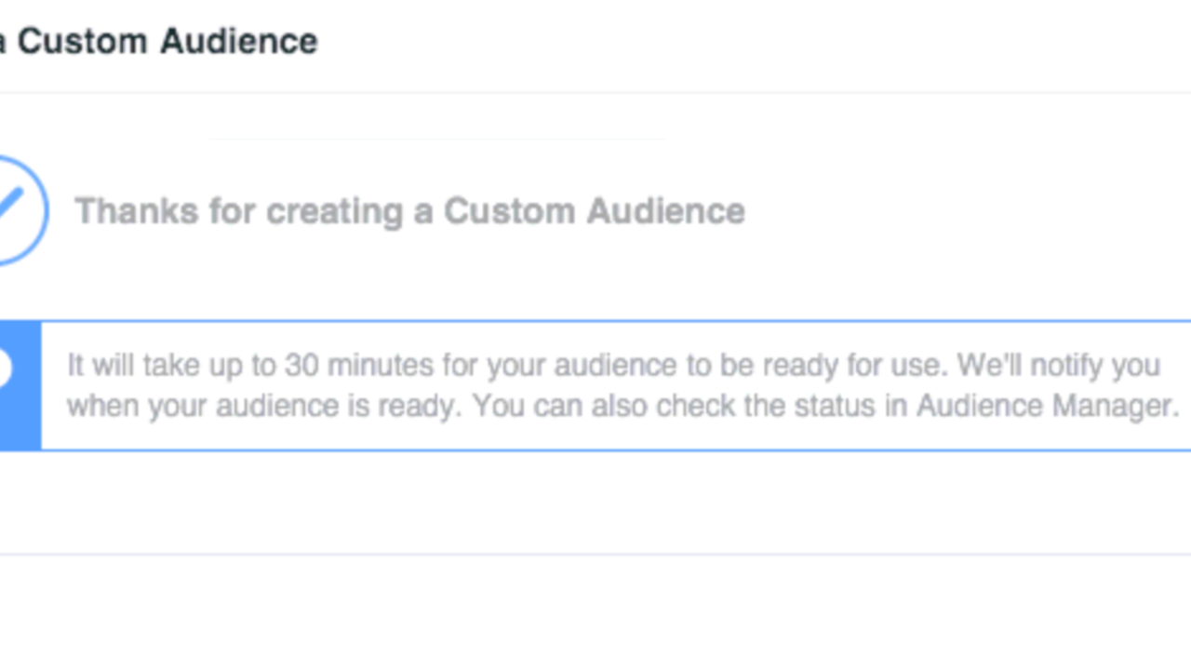
Task: Click the word 'creating' in the heading
Action: tap(334, 211)
